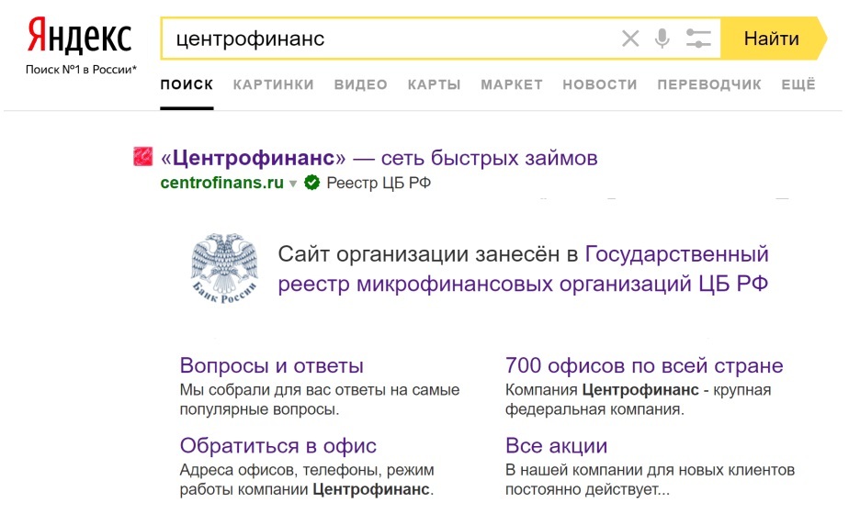Click the red Центрофинанс favicon

click(x=143, y=157)
